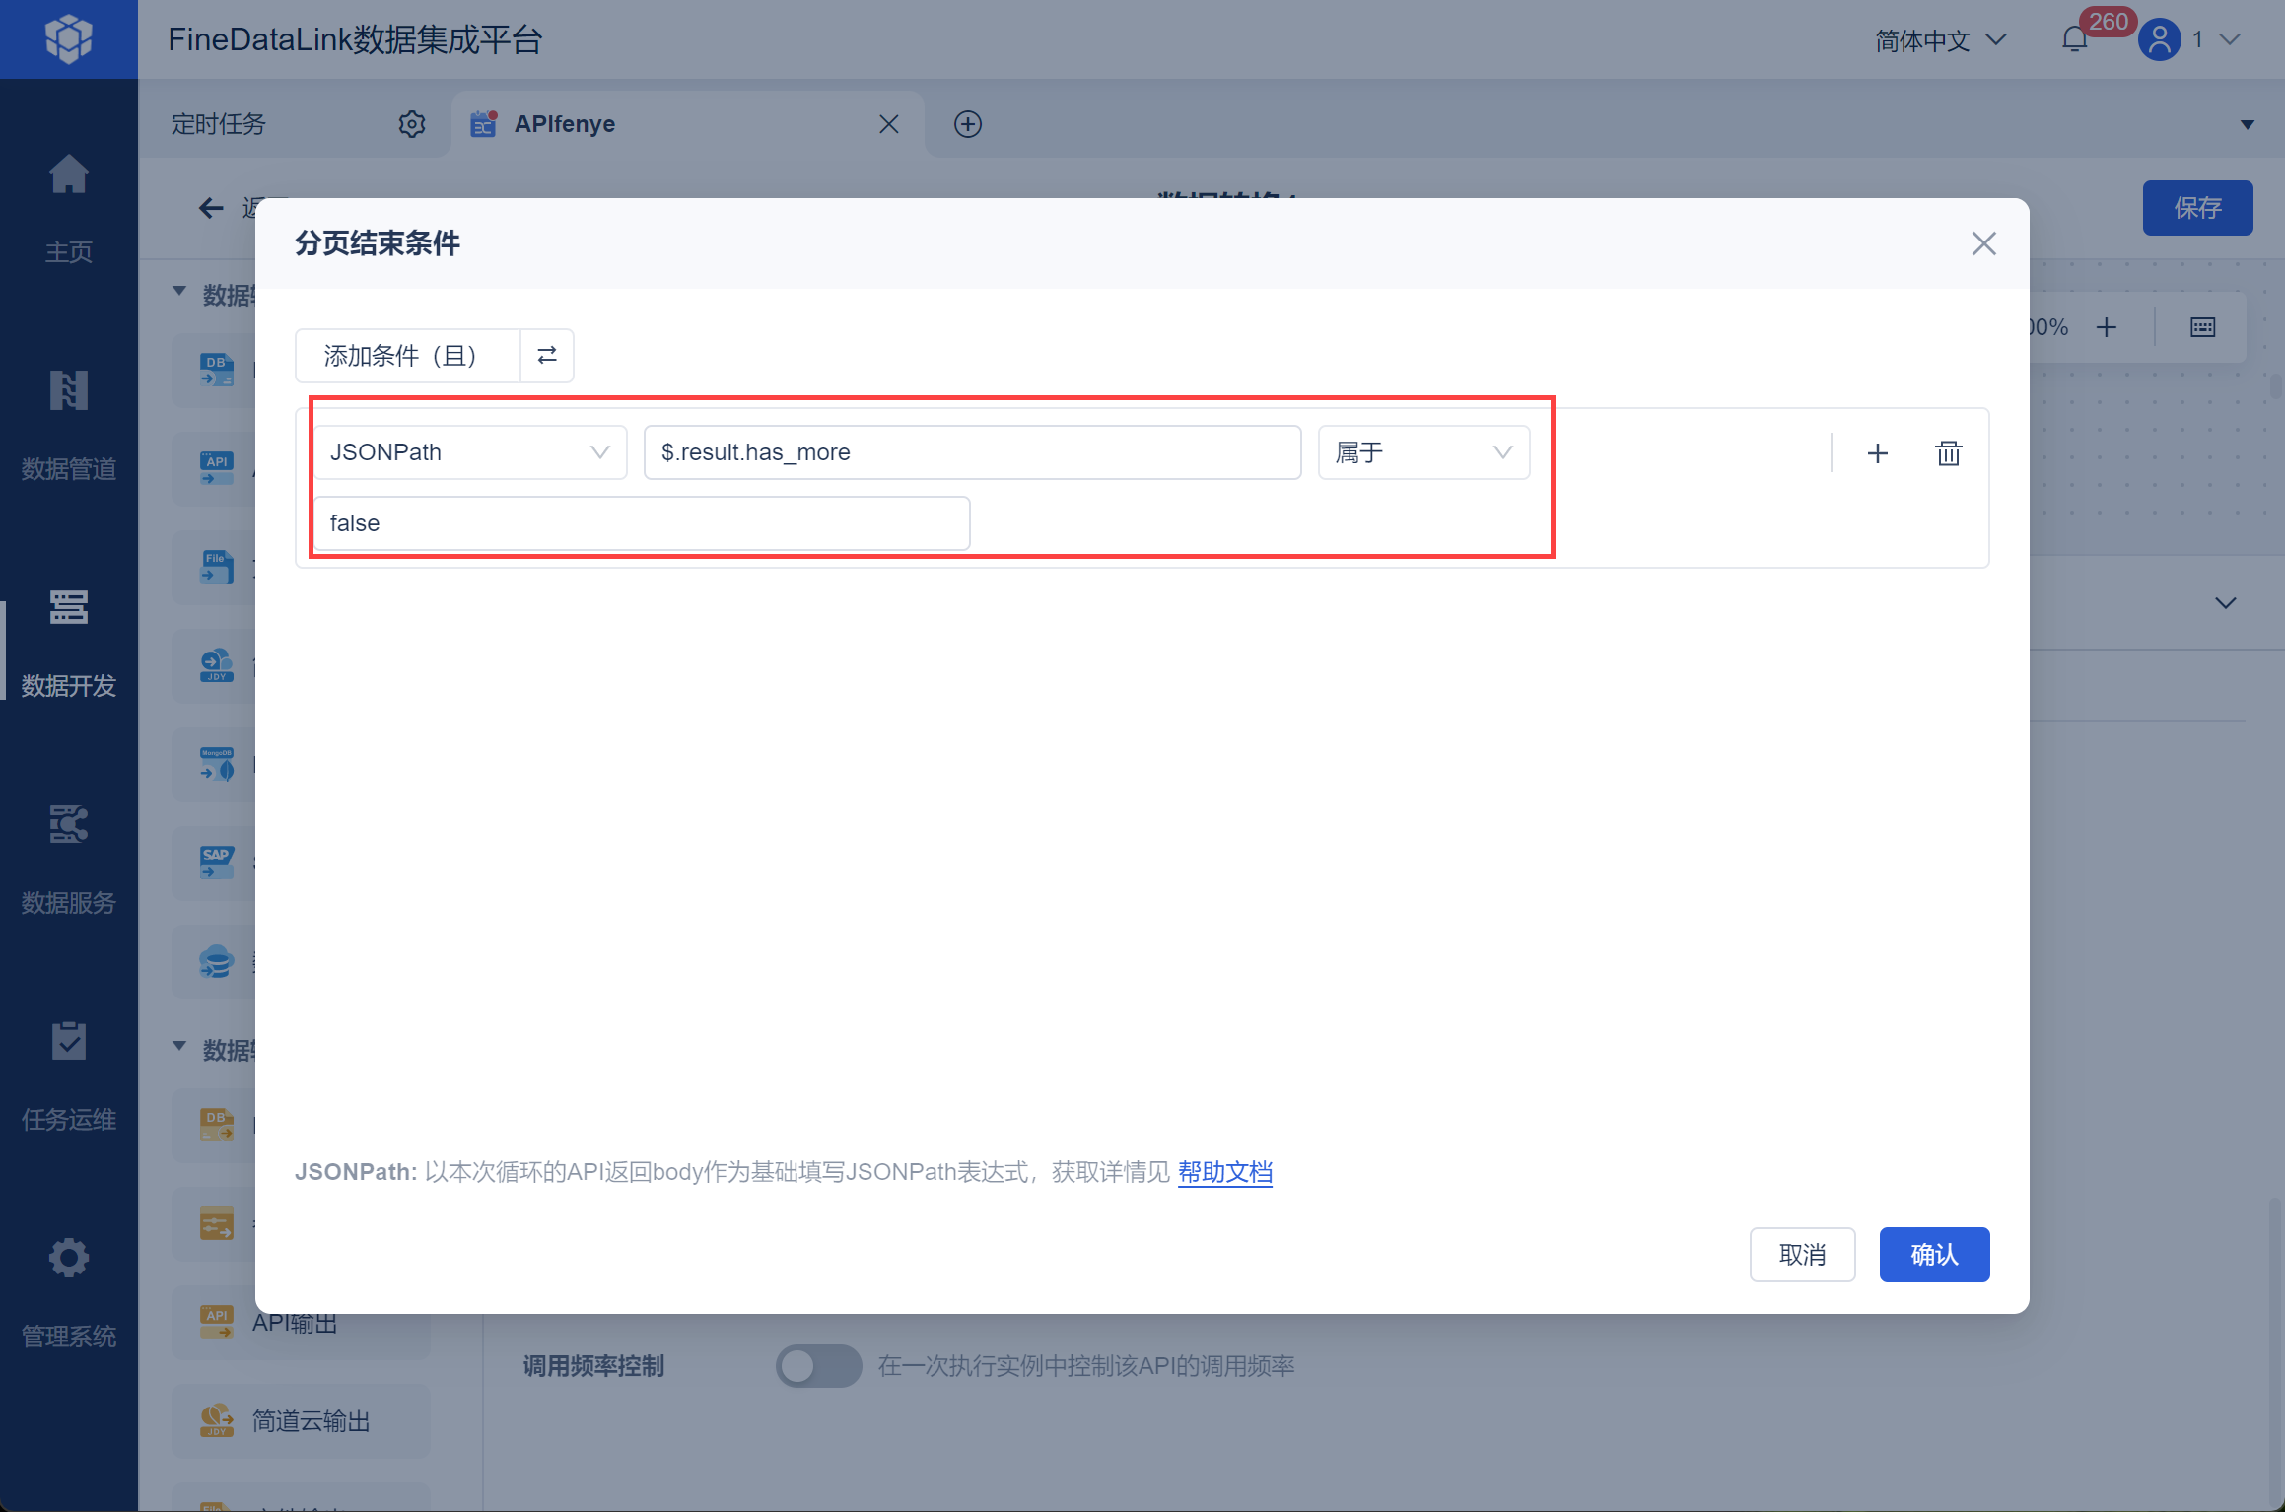Open 管理系统 in the sidebar

(x=68, y=1291)
